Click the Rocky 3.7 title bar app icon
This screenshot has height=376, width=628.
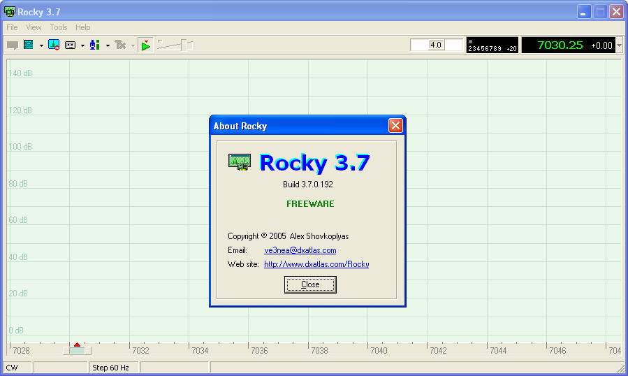9,12
